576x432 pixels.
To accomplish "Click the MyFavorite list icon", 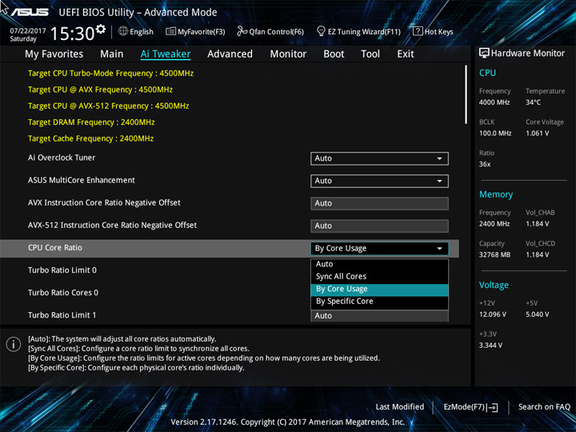I will point(170,31).
